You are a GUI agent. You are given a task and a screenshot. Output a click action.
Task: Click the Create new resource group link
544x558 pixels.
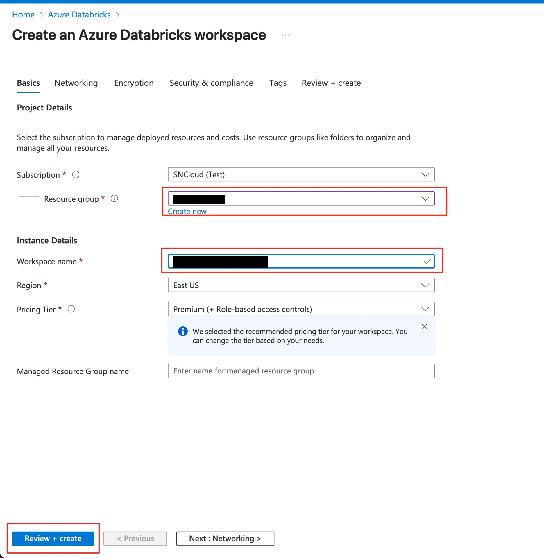pos(187,211)
